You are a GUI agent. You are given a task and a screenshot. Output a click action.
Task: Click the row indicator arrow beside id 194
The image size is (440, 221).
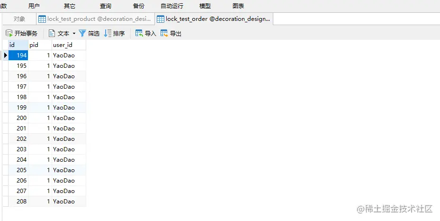pyautogui.click(x=6, y=55)
